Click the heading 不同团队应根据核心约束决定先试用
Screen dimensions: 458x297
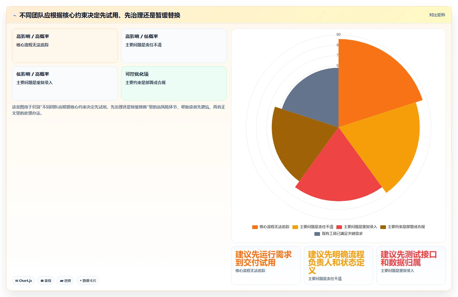tap(100, 15)
